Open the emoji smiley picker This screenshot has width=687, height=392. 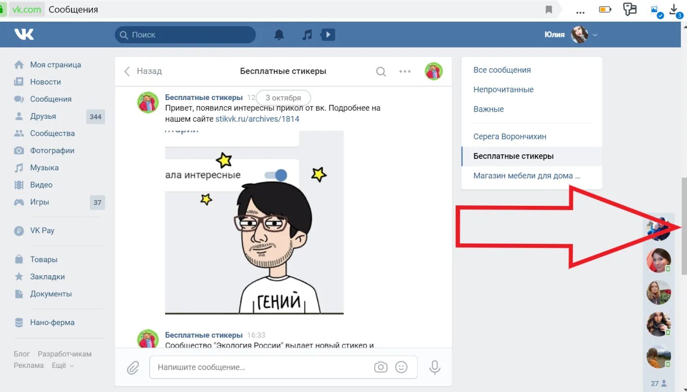[x=401, y=367]
